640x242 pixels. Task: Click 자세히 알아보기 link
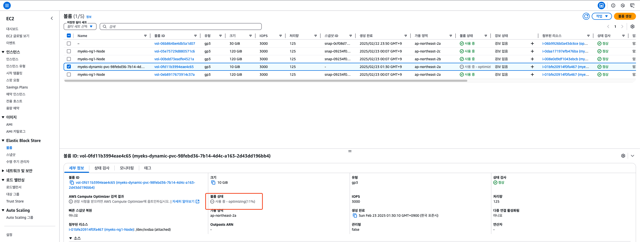coord(183,201)
